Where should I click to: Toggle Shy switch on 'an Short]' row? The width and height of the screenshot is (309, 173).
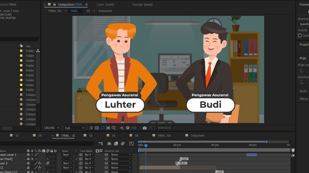coord(28,159)
